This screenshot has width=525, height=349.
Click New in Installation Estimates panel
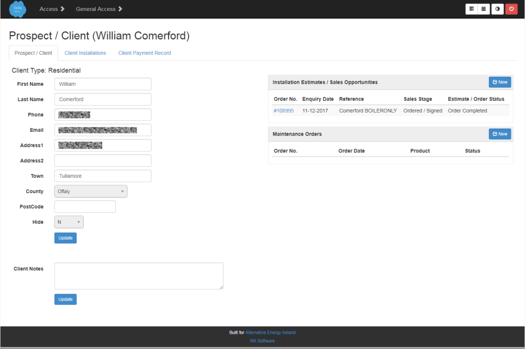pyautogui.click(x=499, y=82)
